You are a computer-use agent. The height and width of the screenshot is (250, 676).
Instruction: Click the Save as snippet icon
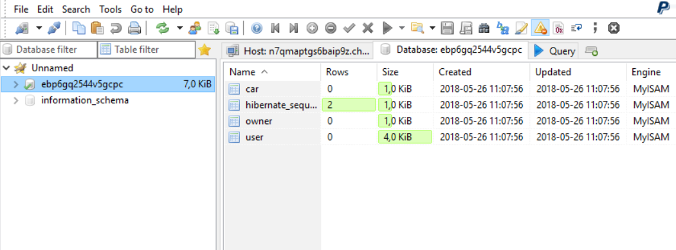pyautogui.click(x=466, y=28)
